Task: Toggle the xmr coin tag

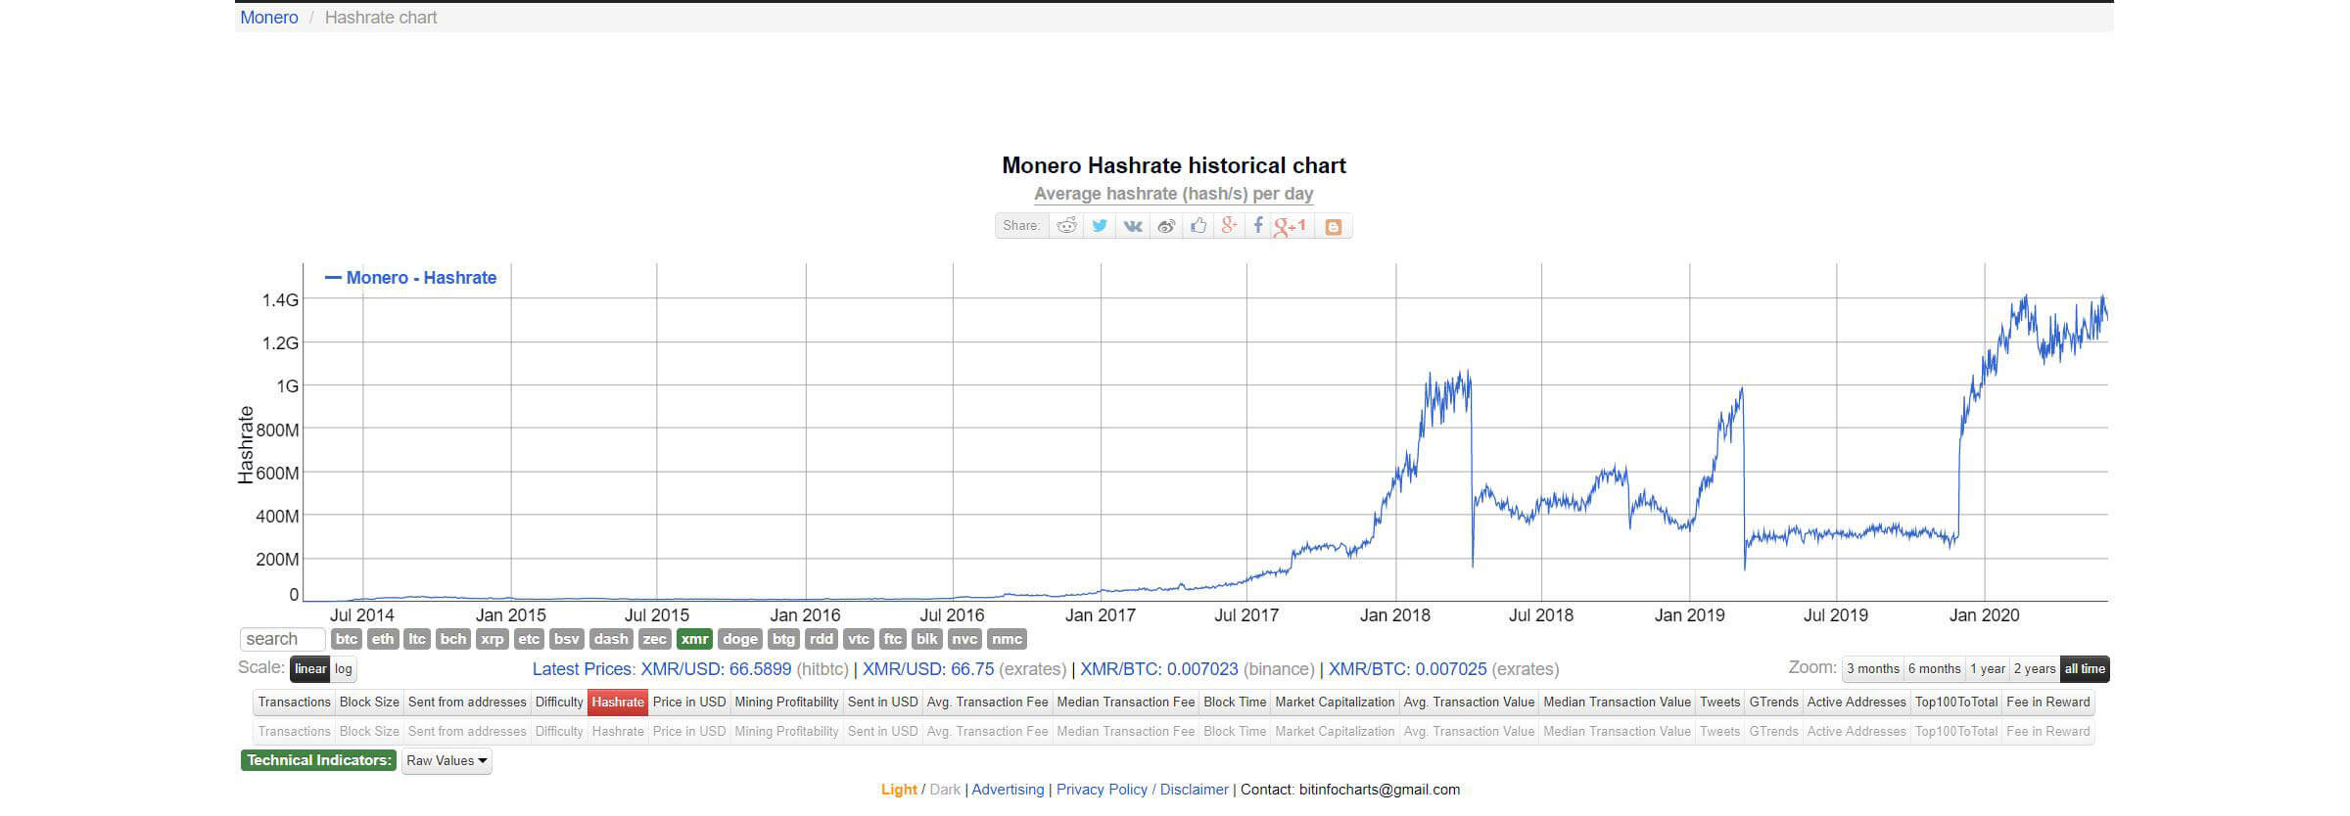Action: coord(694,639)
